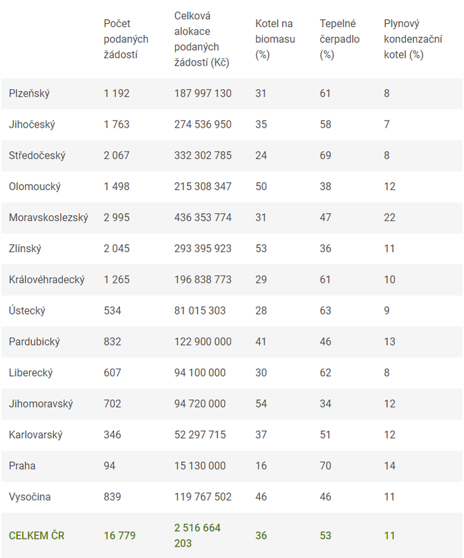This screenshot has height=558, width=464.
Task: Click the Královéhradecký region name
Action: (x=46, y=280)
